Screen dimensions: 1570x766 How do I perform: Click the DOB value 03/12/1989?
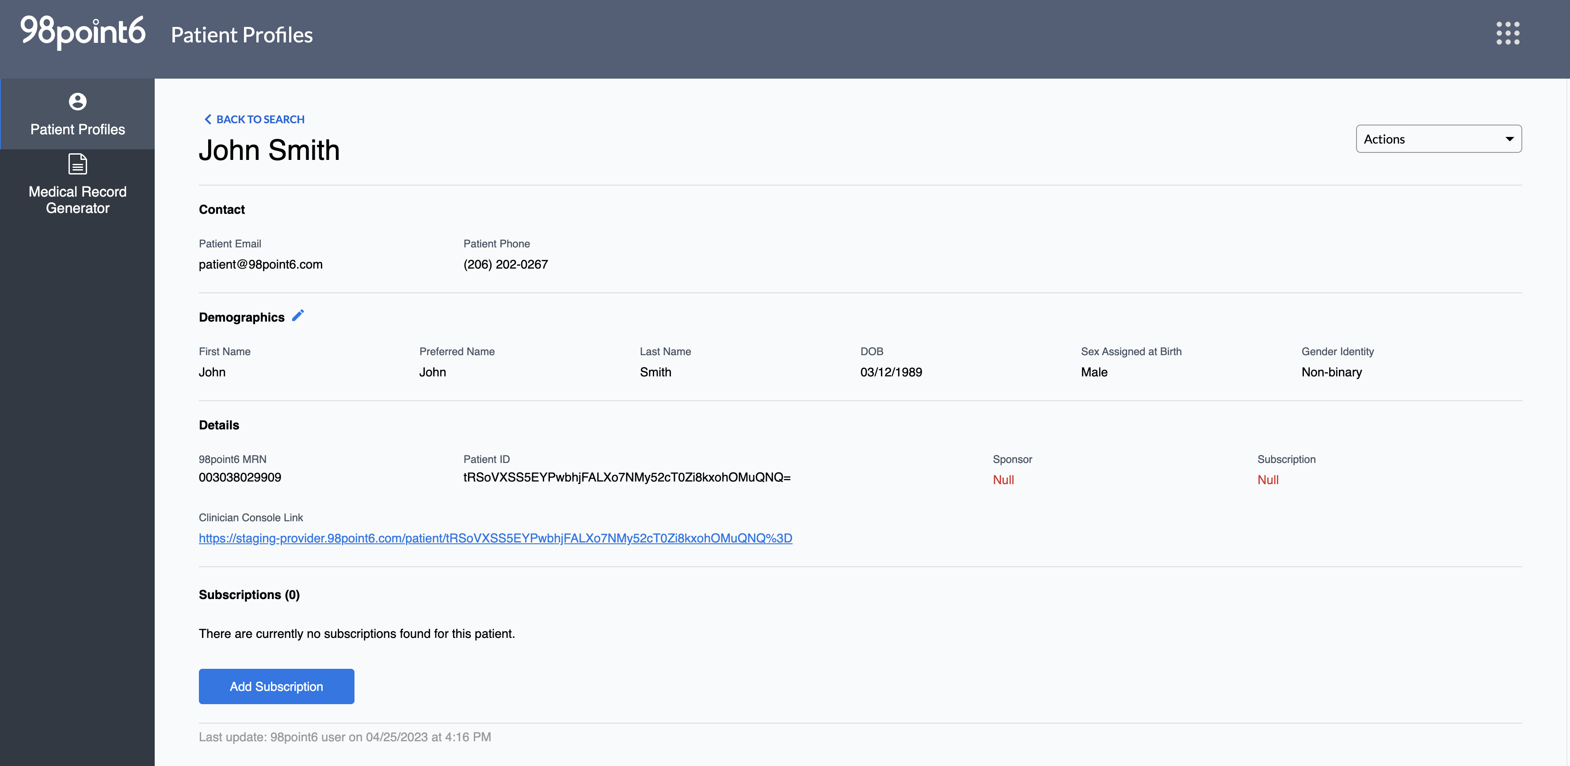pyautogui.click(x=891, y=372)
